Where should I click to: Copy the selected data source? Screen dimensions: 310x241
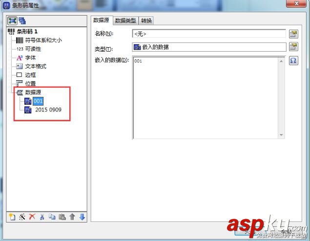[x=52, y=217]
